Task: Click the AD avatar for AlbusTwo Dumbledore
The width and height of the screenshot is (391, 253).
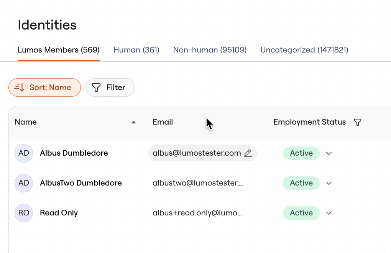Action: pyautogui.click(x=24, y=183)
